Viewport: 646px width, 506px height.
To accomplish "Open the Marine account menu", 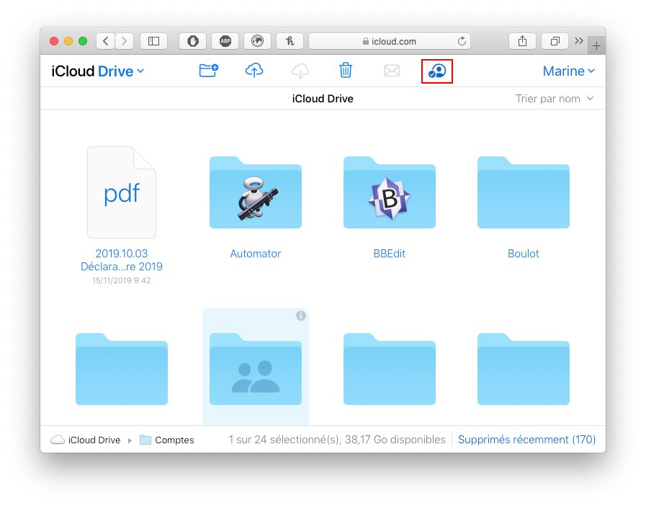I will coord(568,71).
